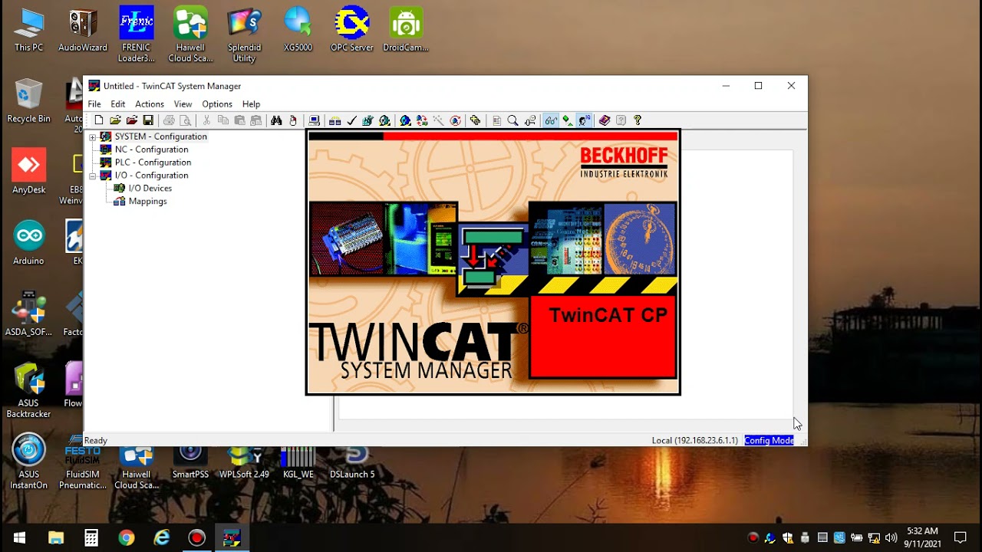Viewport: 982px width, 552px height.
Task: Click the magnifier Search toolbar icon
Action: tap(512, 120)
